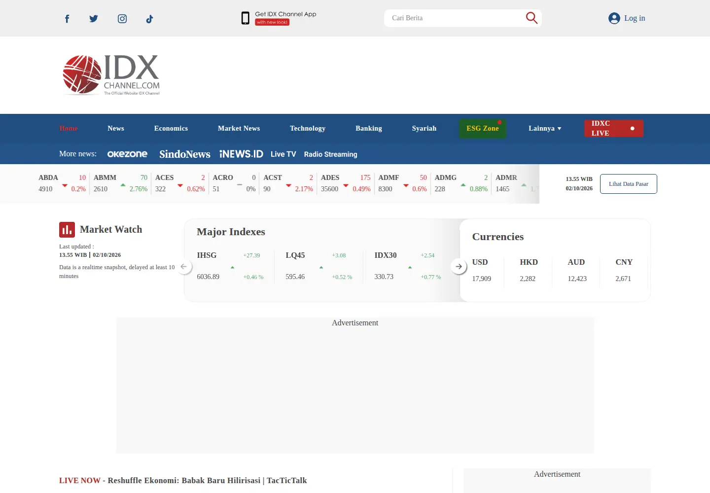Viewport: 710px width, 493px height.
Task: Open the Radio Streaming link
Action: coord(330,154)
